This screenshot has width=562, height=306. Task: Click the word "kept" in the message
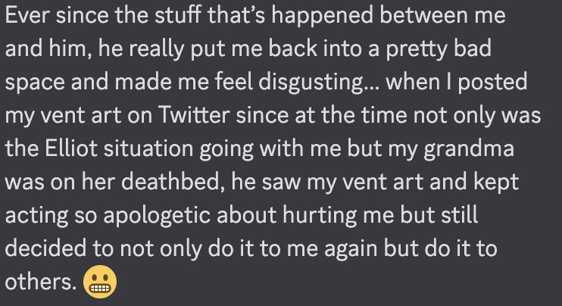pyautogui.click(x=496, y=183)
